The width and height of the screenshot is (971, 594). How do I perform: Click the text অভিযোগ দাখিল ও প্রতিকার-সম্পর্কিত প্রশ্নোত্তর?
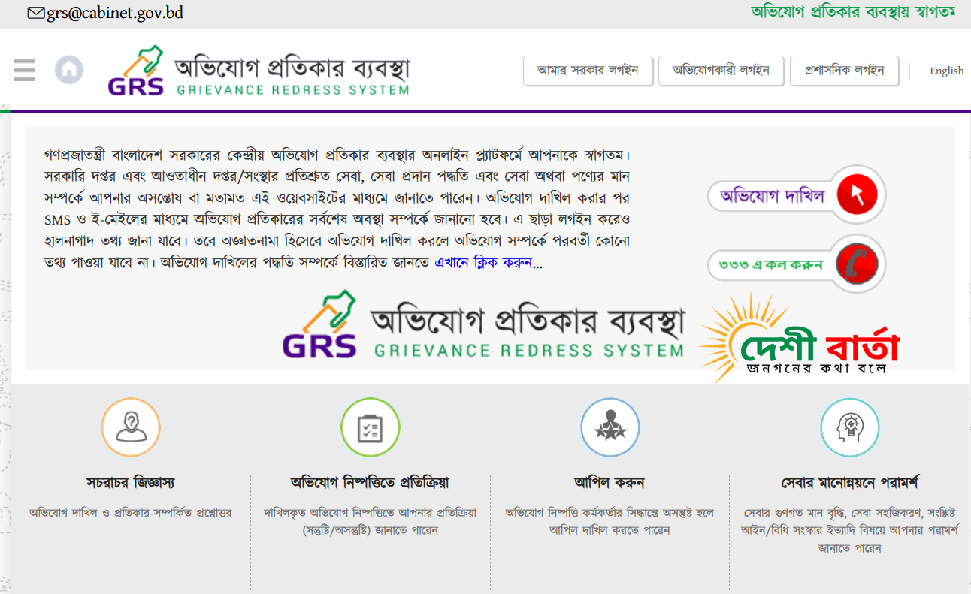pyautogui.click(x=131, y=513)
